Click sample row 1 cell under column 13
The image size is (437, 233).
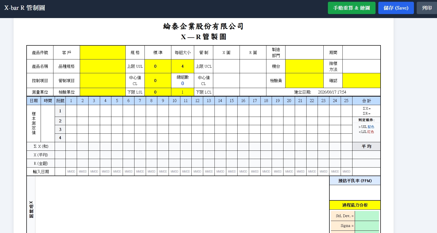(209, 111)
